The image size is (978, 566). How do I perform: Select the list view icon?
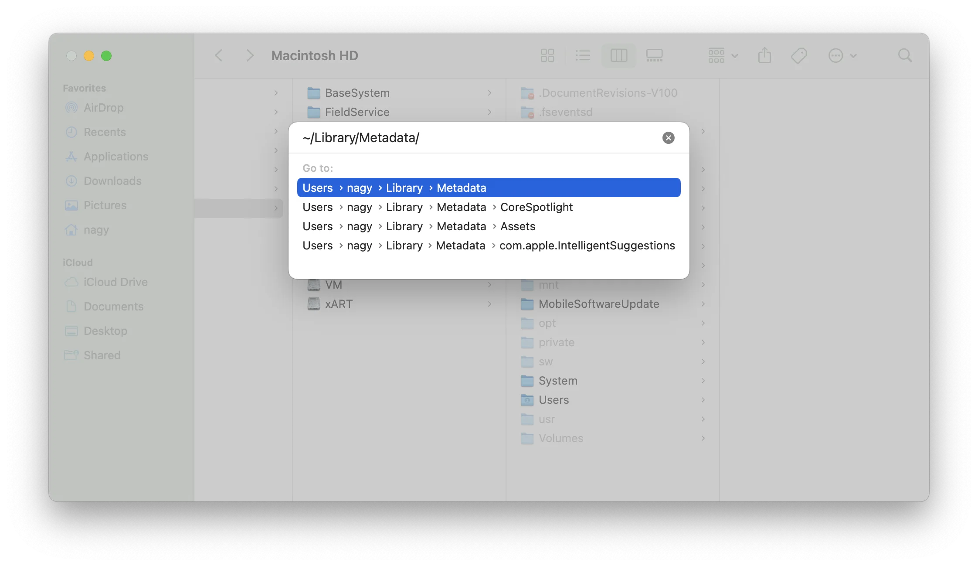(x=583, y=55)
